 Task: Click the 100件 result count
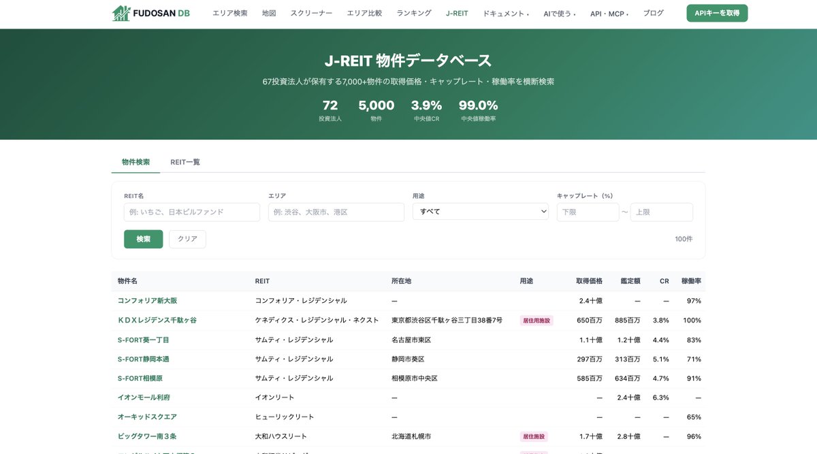coord(684,239)
